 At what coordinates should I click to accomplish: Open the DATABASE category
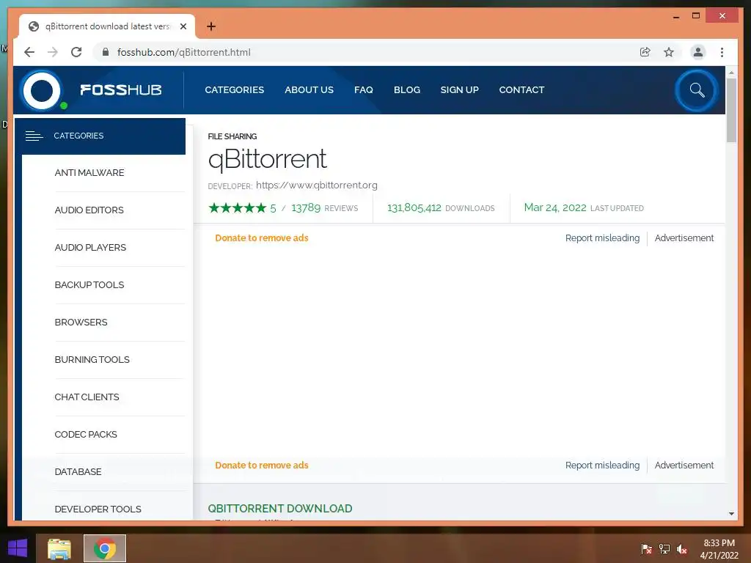click(78, 471)
